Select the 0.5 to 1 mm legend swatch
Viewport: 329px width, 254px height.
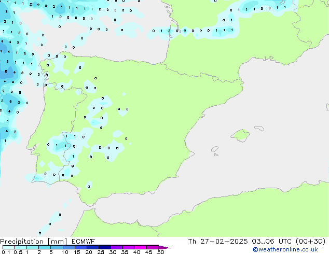click(x=21, y=247)
